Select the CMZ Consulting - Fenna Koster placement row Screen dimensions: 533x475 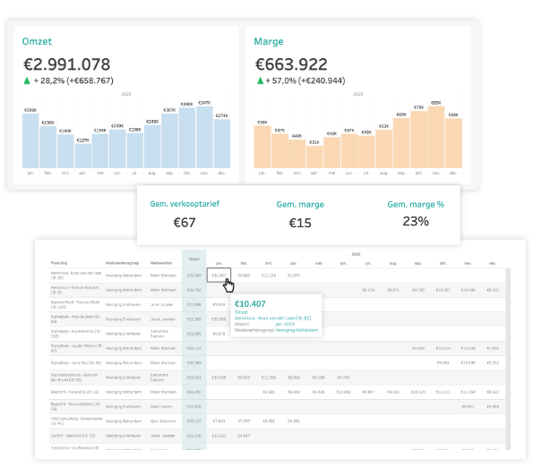point(278,421)
